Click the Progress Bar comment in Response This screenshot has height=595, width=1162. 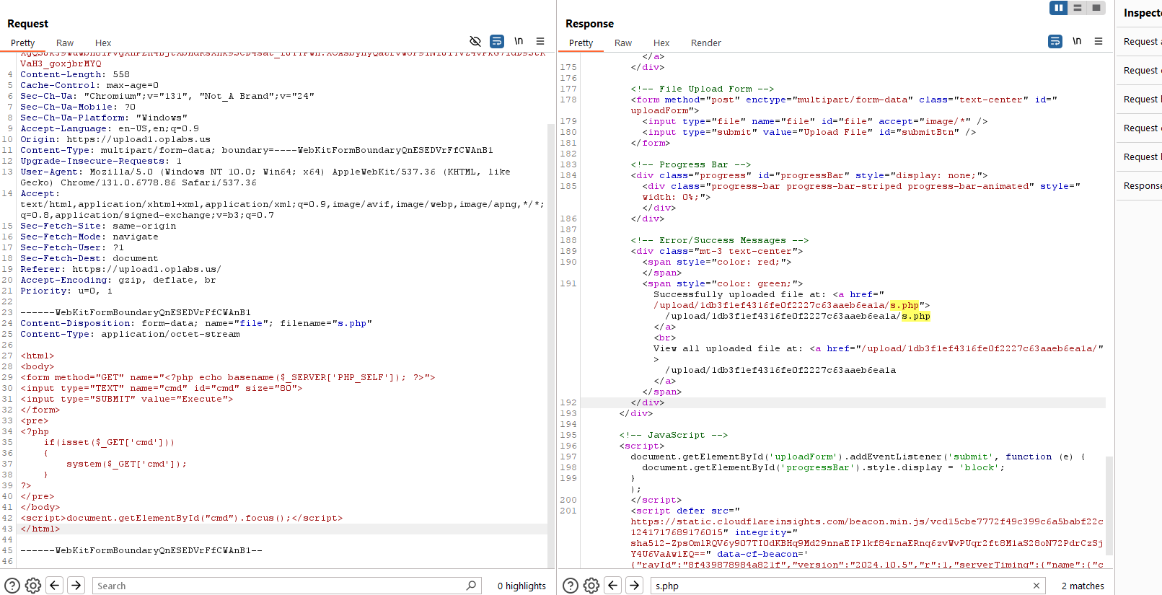(690, 164)
